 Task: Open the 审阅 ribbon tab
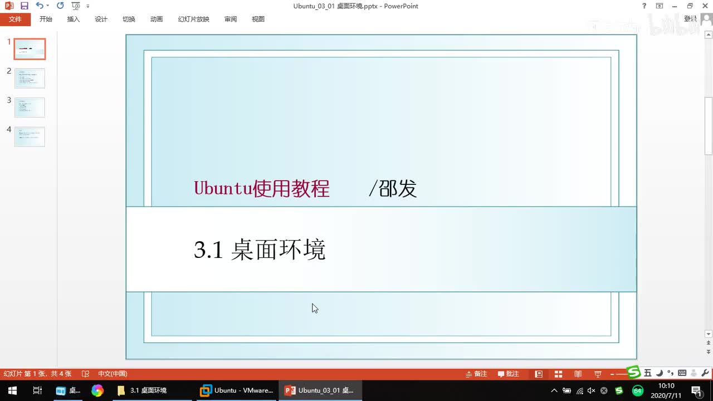tap(231, 19)
